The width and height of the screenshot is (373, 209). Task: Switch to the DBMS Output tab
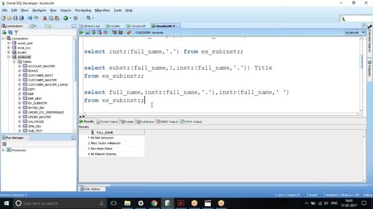click(167, 121)
